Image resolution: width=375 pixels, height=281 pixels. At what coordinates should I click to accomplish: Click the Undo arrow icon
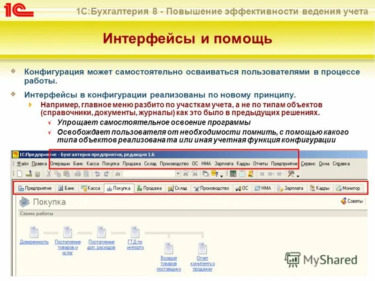pos(96,174)
